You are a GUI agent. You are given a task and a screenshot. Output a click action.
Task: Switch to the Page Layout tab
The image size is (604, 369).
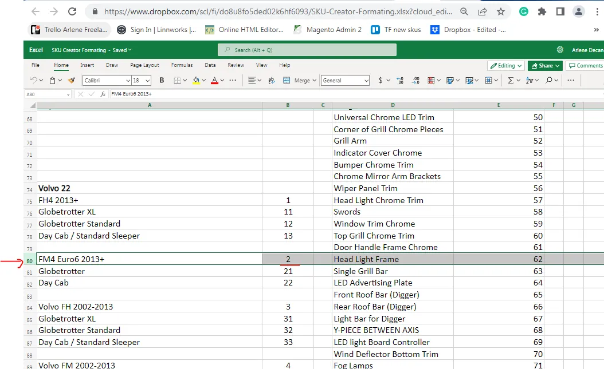[x=144, y=65]
